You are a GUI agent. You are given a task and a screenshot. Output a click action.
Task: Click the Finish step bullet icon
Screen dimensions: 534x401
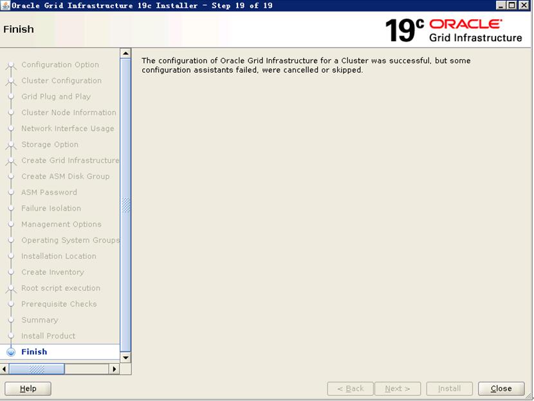click(x=11, y=351)
